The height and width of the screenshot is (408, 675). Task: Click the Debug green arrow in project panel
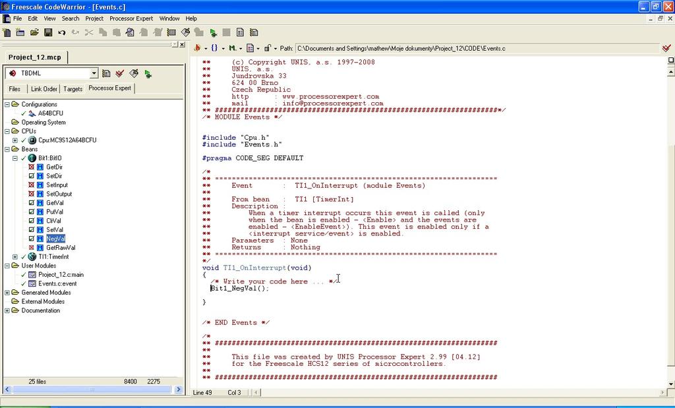point(148,74)
